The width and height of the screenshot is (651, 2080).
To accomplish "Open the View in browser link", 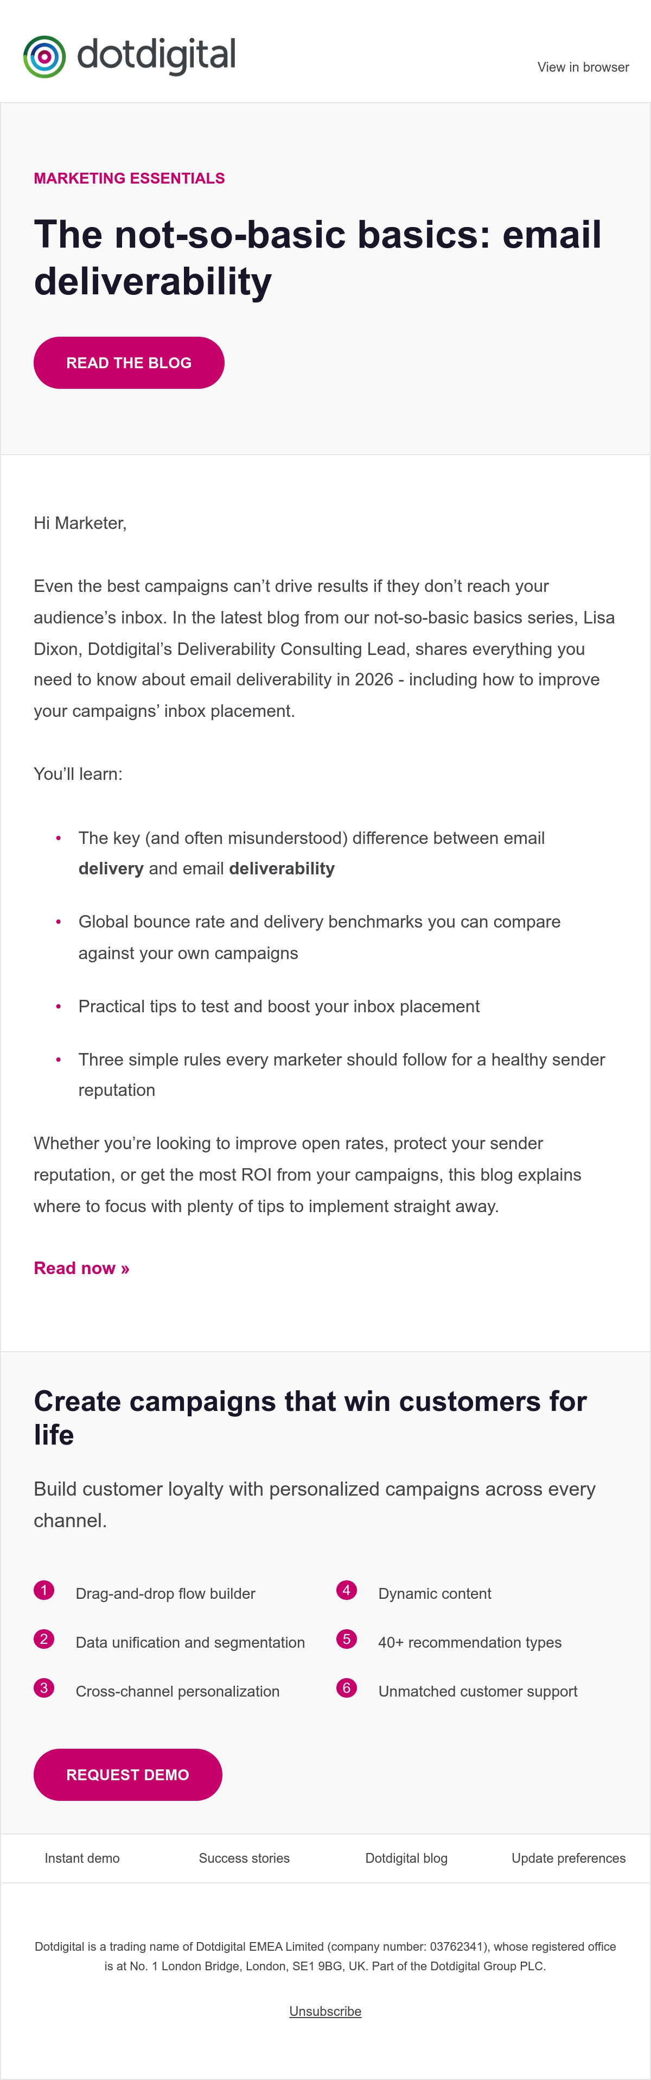I will pos(583,67).
